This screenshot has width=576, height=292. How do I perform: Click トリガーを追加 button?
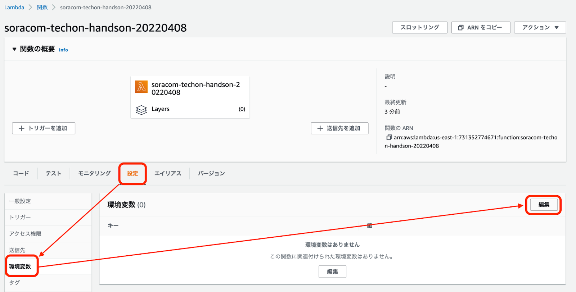[x=44, y=128]
